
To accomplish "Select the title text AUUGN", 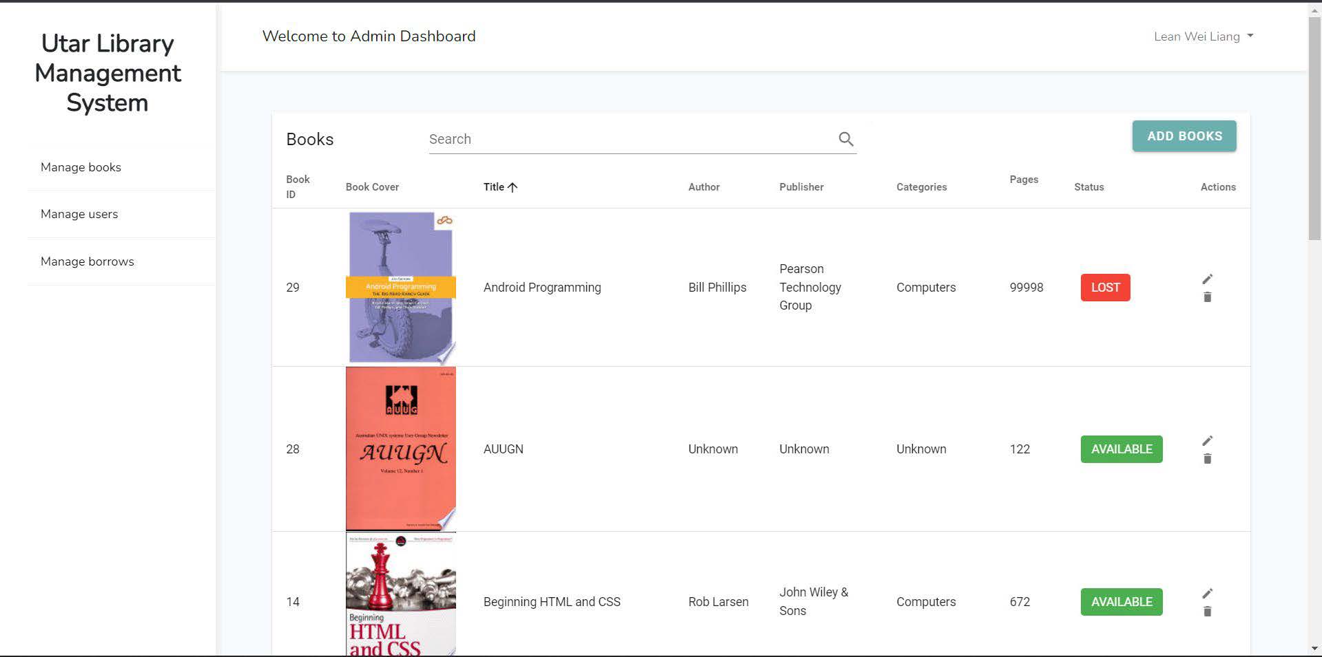I will (x=504, y=449).
